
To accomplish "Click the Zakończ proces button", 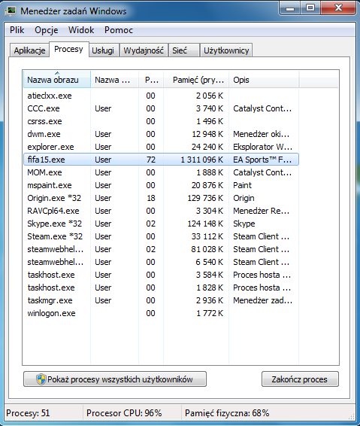I will pyautogui.click(x=300, y=379).
